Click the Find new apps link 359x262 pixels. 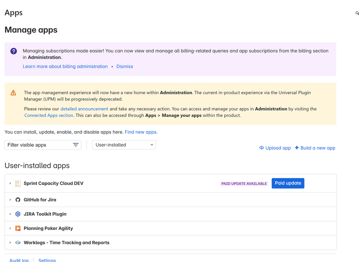[141, 132]
